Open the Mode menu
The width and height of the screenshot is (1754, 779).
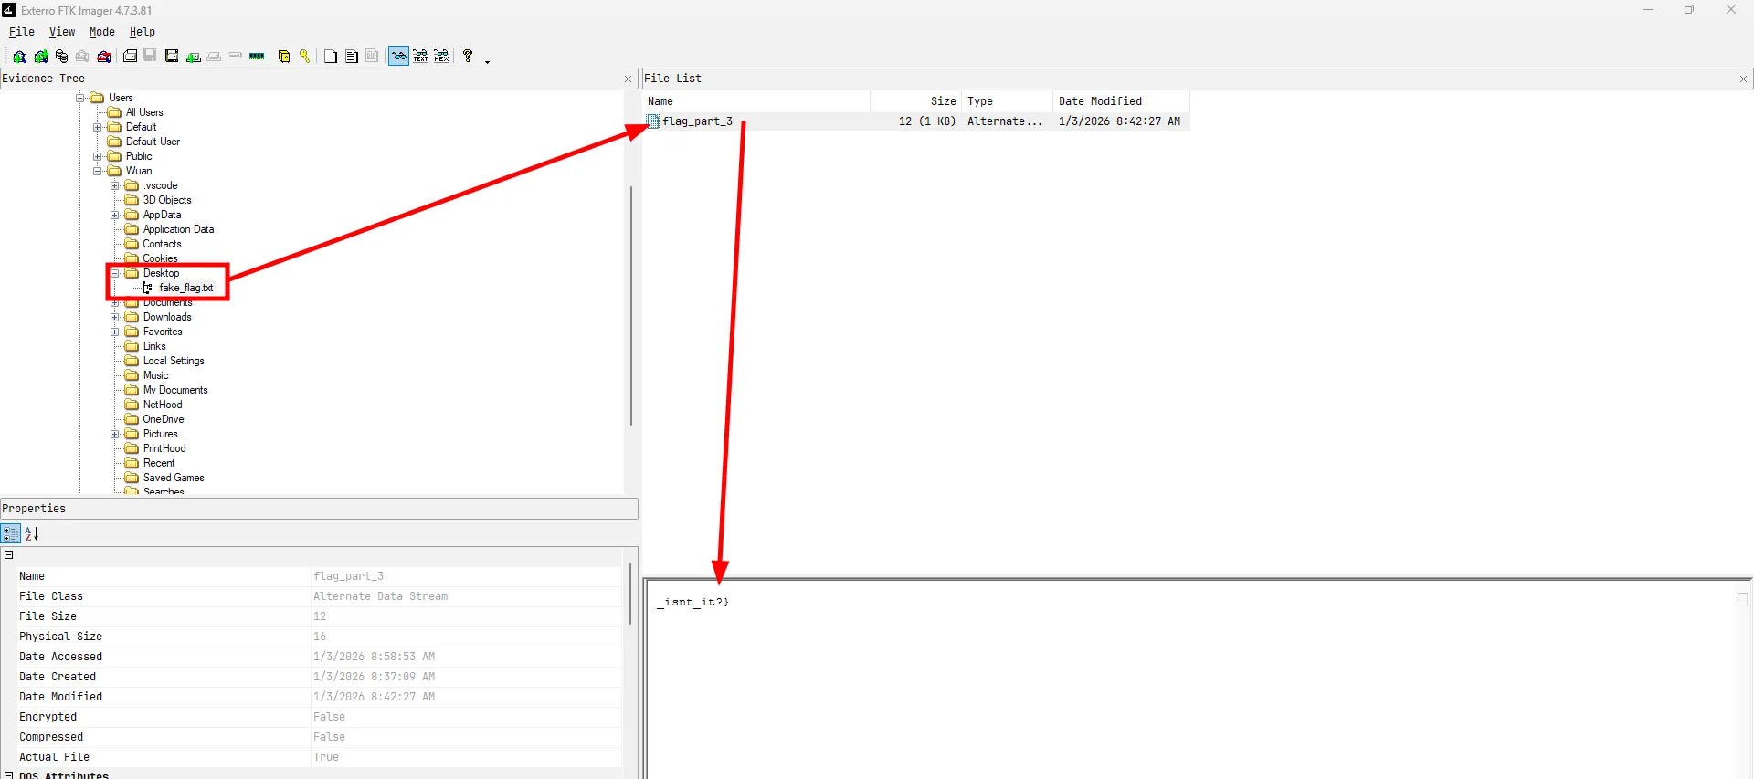[102, 32]
